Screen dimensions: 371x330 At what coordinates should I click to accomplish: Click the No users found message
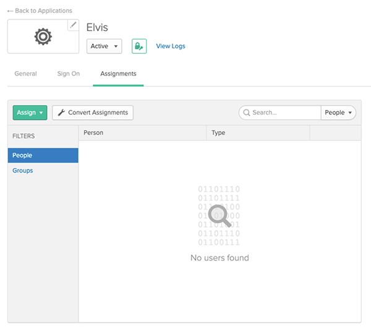(x=220, y=258)
